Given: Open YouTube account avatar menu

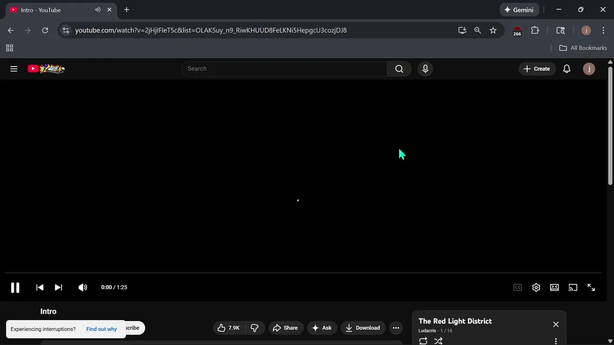Looking at the screenshot, I should [589, 69].
